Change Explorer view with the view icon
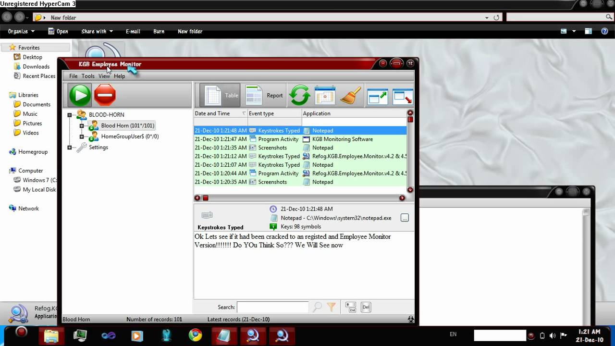 (x=564, y=31)
